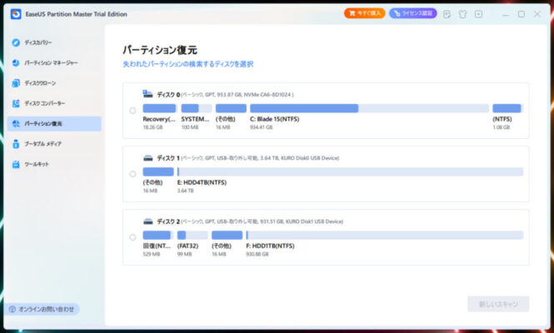The width and height of the screenshot is (554, 333).
Task: Click the ディスク 0 drive icon
Action: (x=147, y=94)
